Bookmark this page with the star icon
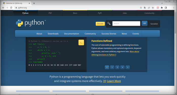 (x=153, y=8)
